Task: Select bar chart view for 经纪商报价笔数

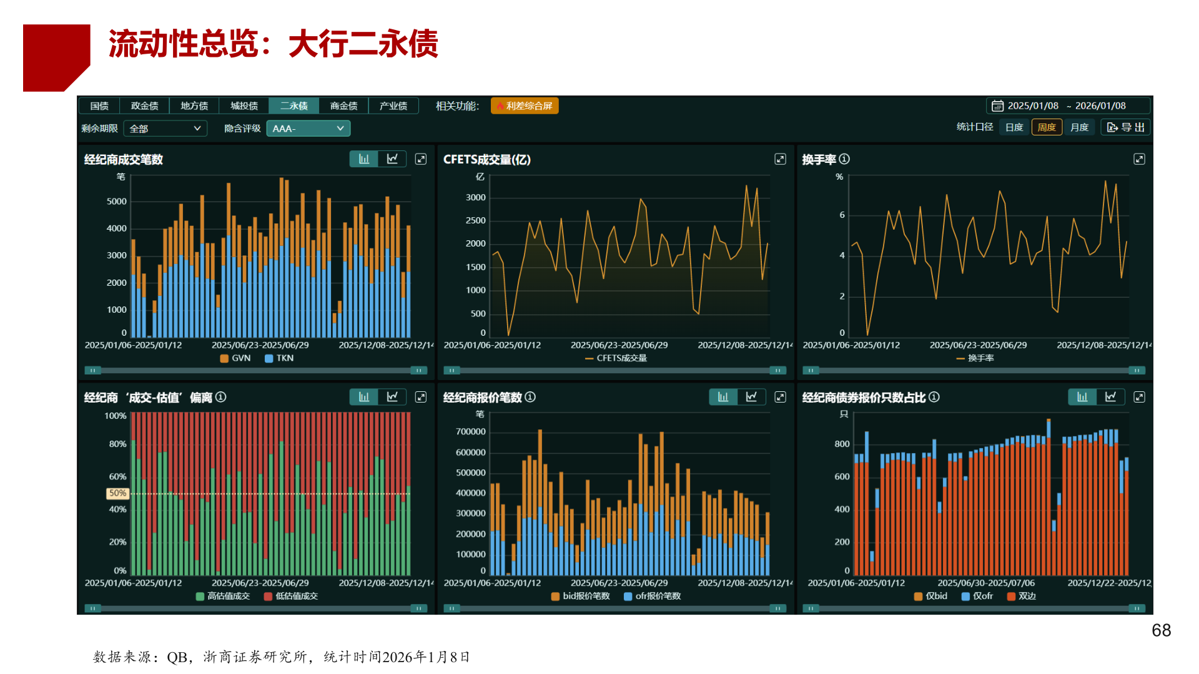Action: tap(723, 397)
